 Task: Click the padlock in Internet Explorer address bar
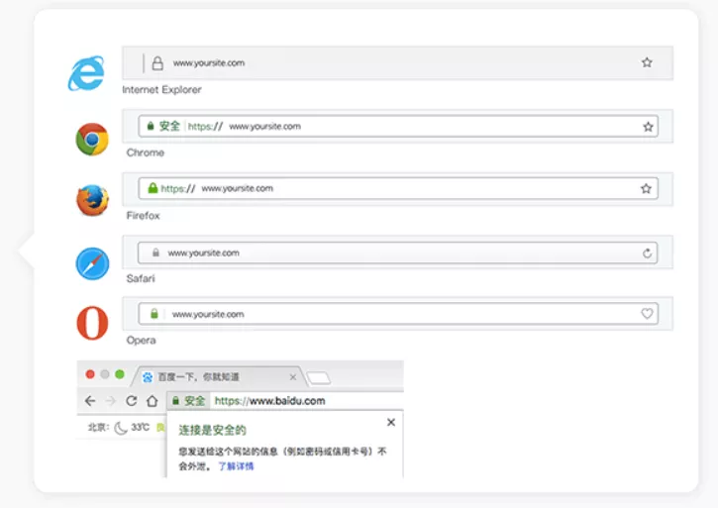(157, 63)
